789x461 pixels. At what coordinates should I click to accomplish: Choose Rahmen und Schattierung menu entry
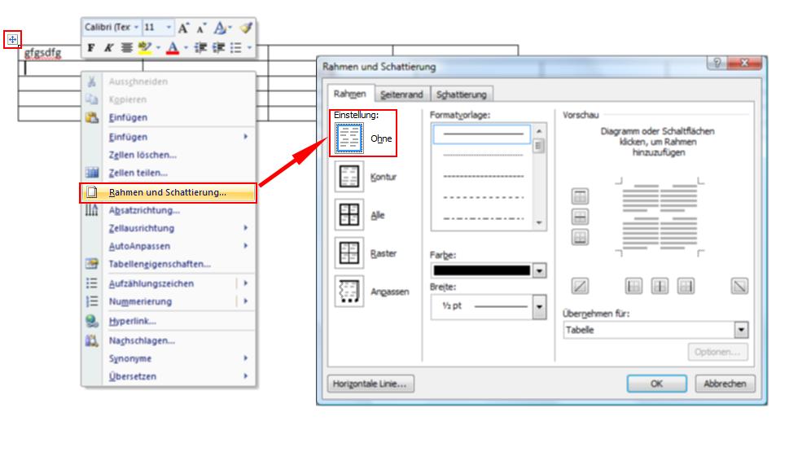point(168,193)
